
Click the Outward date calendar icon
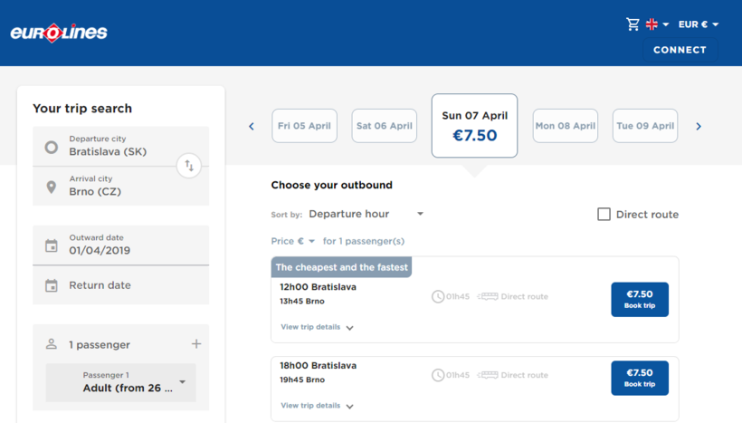(x=52, y=245)
